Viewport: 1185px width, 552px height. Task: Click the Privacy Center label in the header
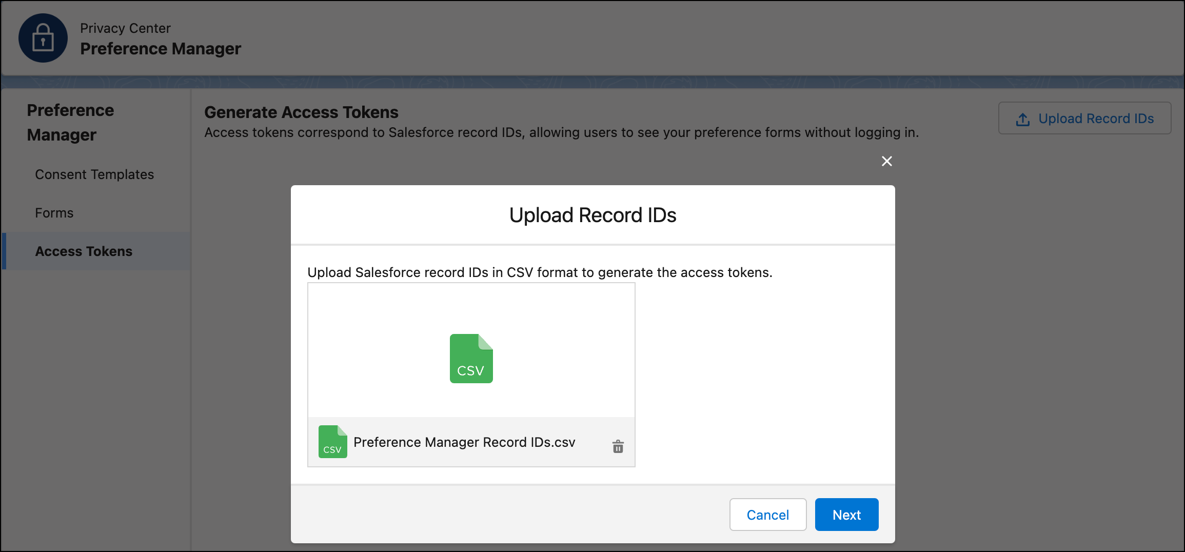[125, 28]
